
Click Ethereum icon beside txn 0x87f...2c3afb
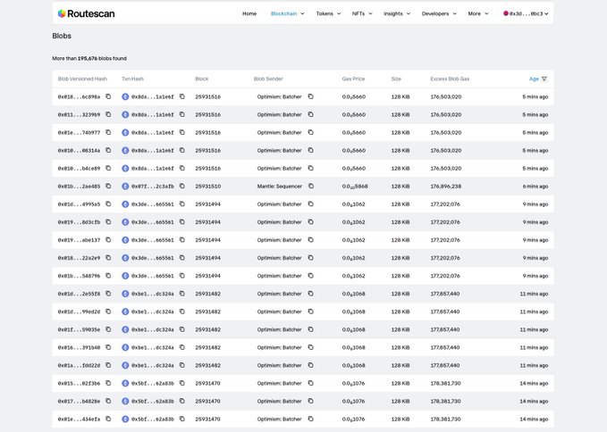[x=125, y=187]
